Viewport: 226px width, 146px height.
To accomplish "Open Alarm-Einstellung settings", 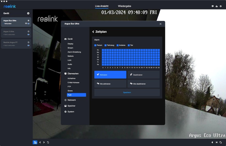I will pos(74,52).
